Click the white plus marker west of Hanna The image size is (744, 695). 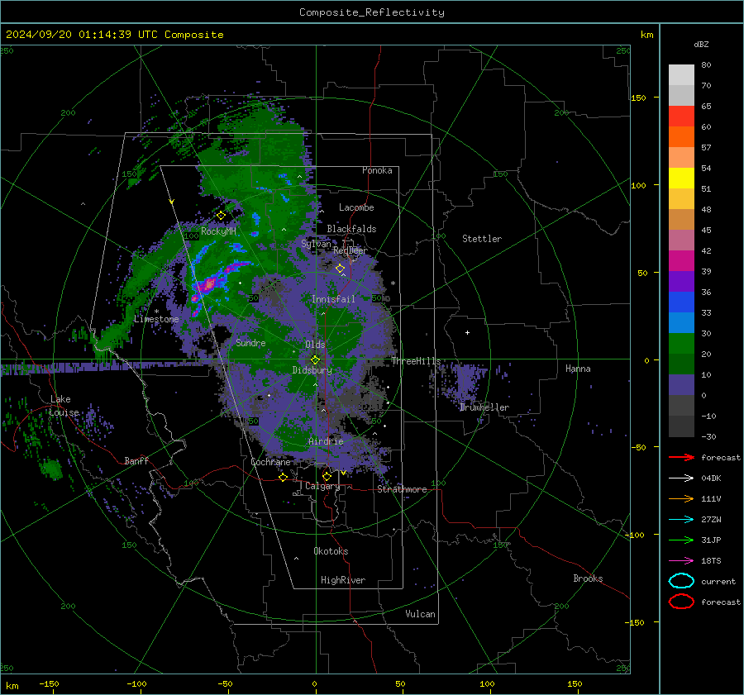click(467, 332)
